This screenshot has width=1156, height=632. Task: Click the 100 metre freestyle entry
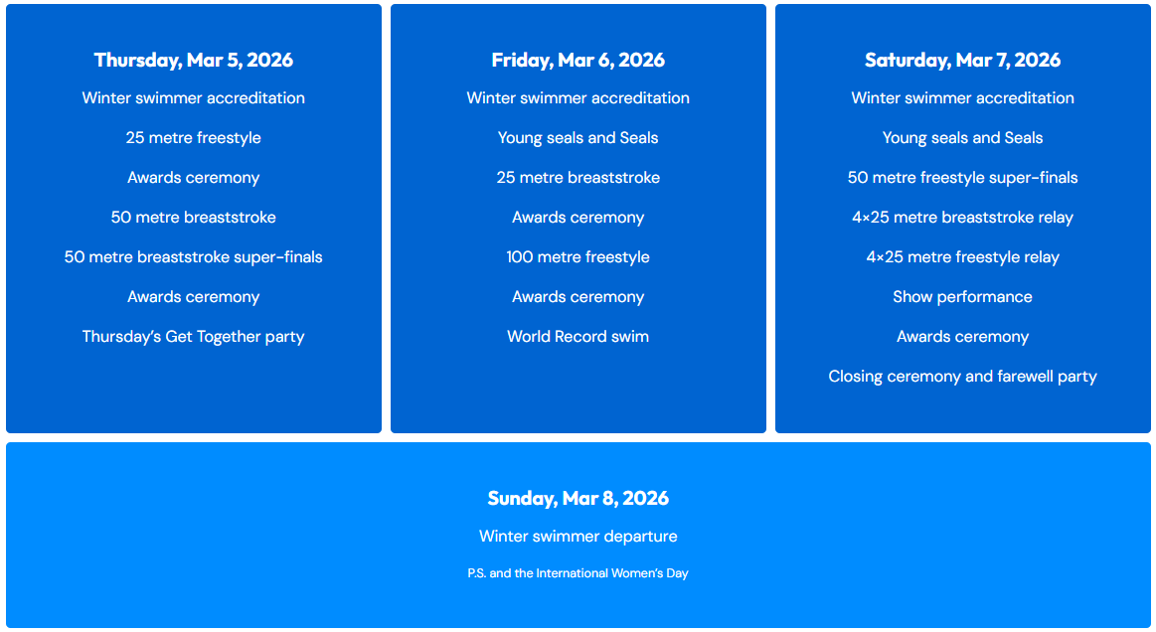[x=578, y=257]
